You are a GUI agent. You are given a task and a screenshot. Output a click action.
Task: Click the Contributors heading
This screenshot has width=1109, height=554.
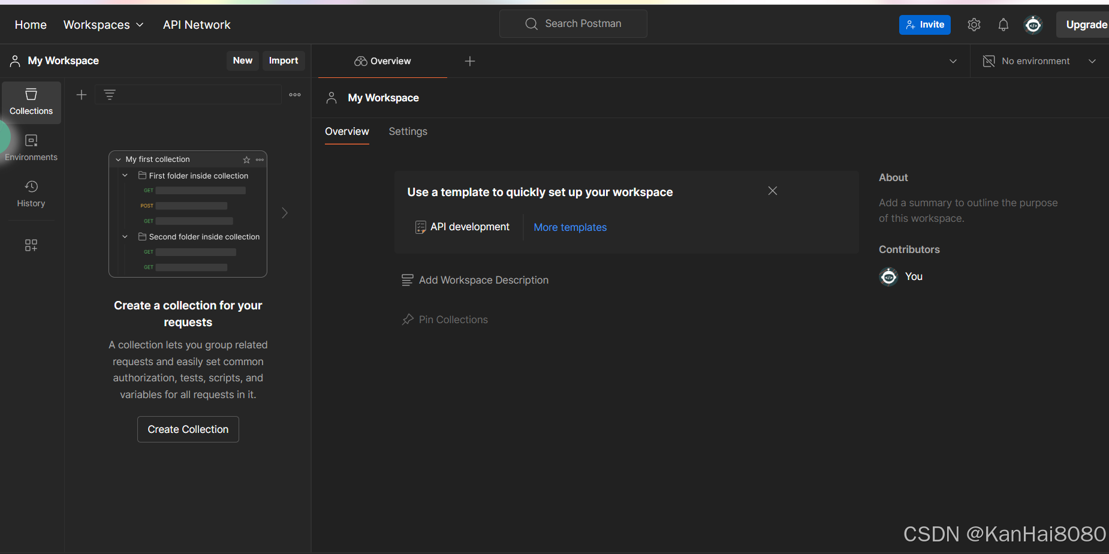pyautogui.click(x=909, y=249)
